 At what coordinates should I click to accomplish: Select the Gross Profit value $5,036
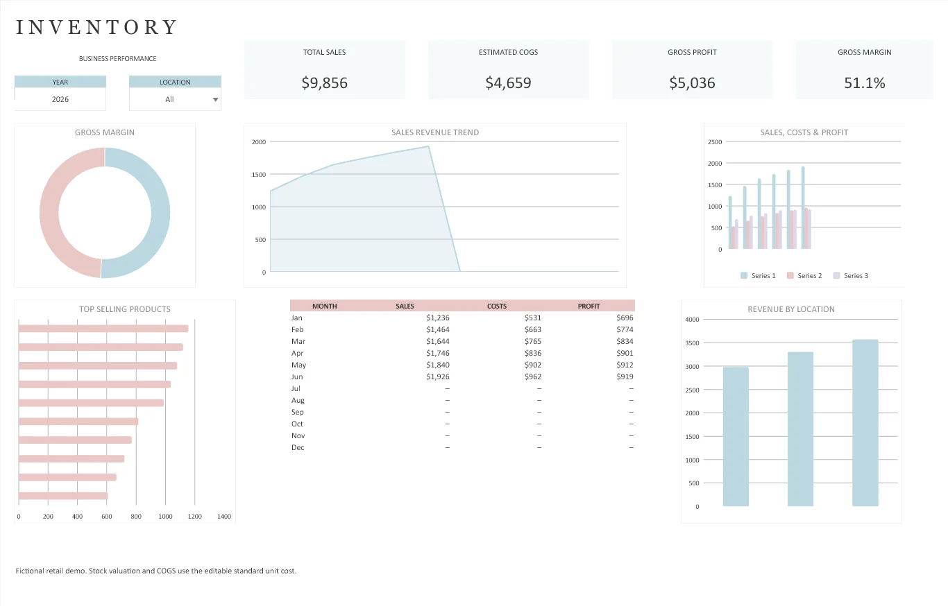(x=692, y=83)
